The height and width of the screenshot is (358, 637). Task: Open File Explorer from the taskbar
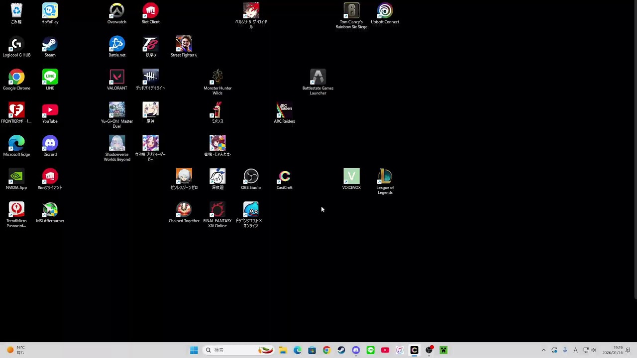[x=283, y=350]
